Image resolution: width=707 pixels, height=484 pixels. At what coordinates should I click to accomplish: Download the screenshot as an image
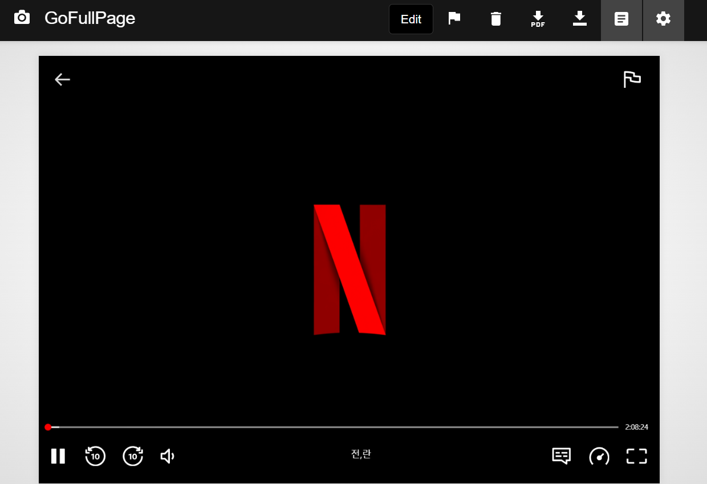pos(580,19)
